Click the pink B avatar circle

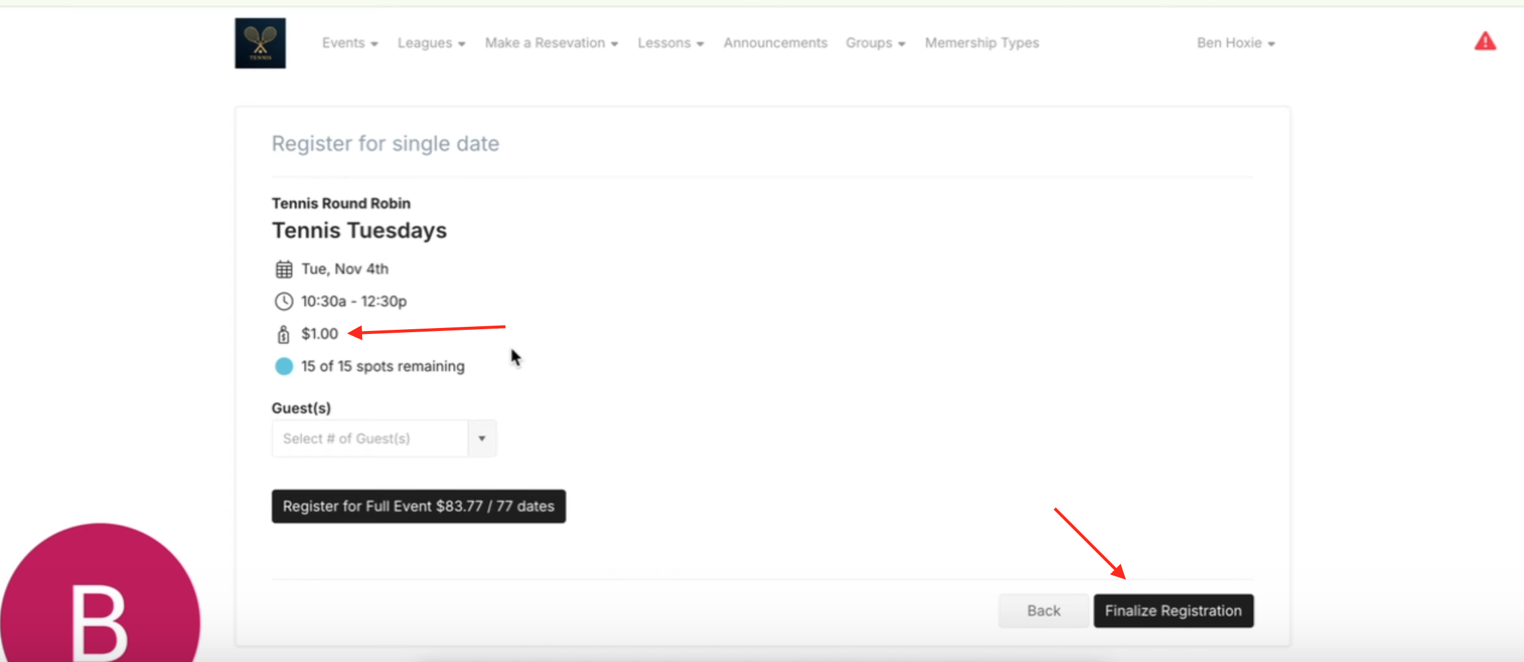click(100, 601)
